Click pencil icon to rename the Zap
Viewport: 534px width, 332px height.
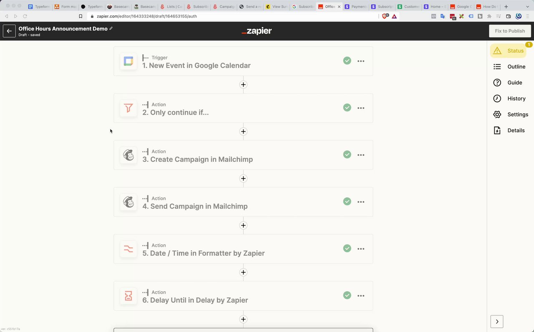coord(111,28)
